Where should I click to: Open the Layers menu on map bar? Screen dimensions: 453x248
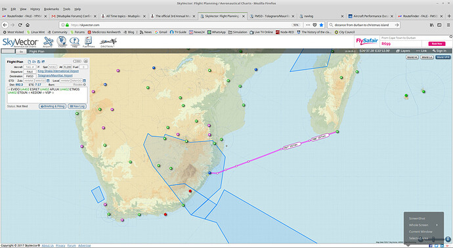point(403,51)
